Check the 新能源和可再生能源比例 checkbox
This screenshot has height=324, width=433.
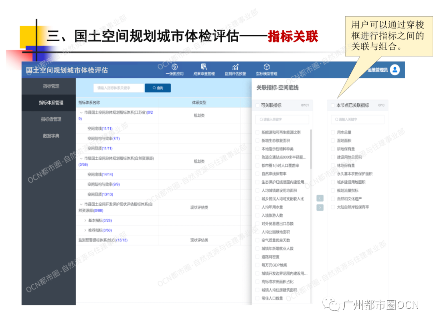coord(257,132)
